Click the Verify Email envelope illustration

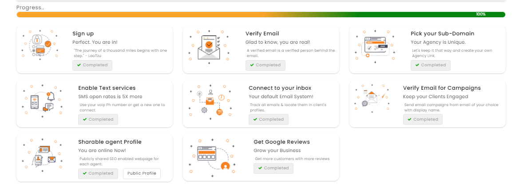pyautogui.click(x=209, y=46)
